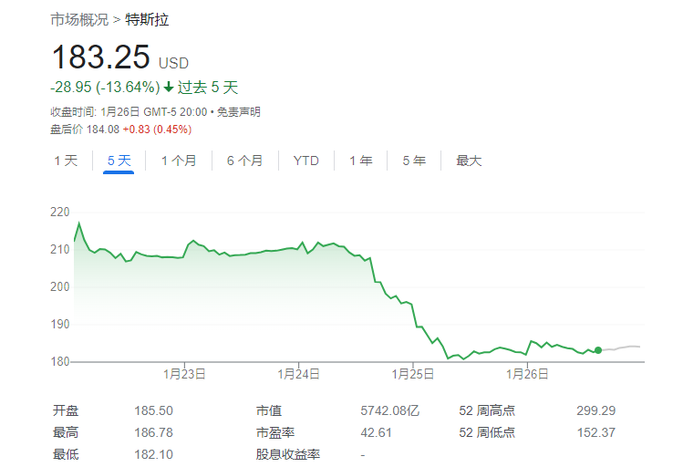
Task: Click the 收盘时间 timestamp text
Action: (x=129, y=112)
